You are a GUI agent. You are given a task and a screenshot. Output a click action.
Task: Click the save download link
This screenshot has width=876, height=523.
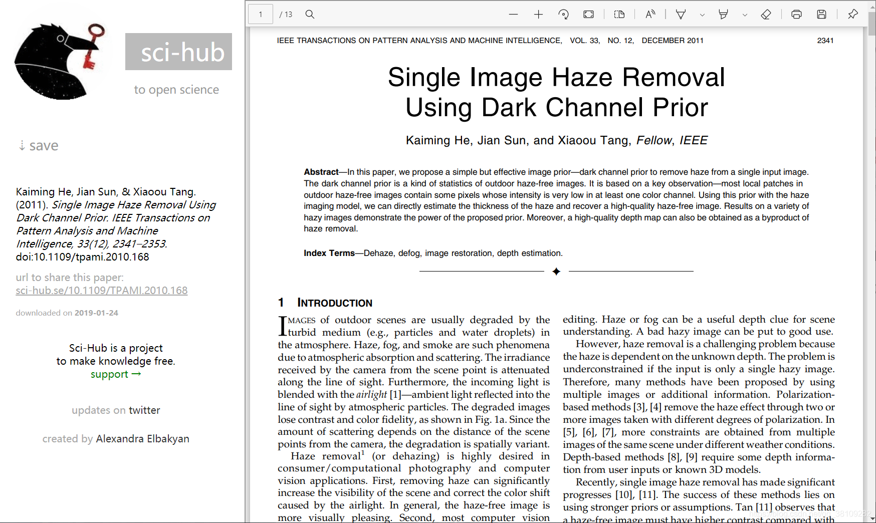(39, 145)
